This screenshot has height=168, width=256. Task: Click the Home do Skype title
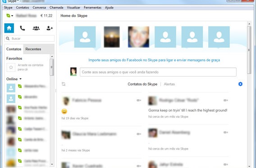(74, 16)
